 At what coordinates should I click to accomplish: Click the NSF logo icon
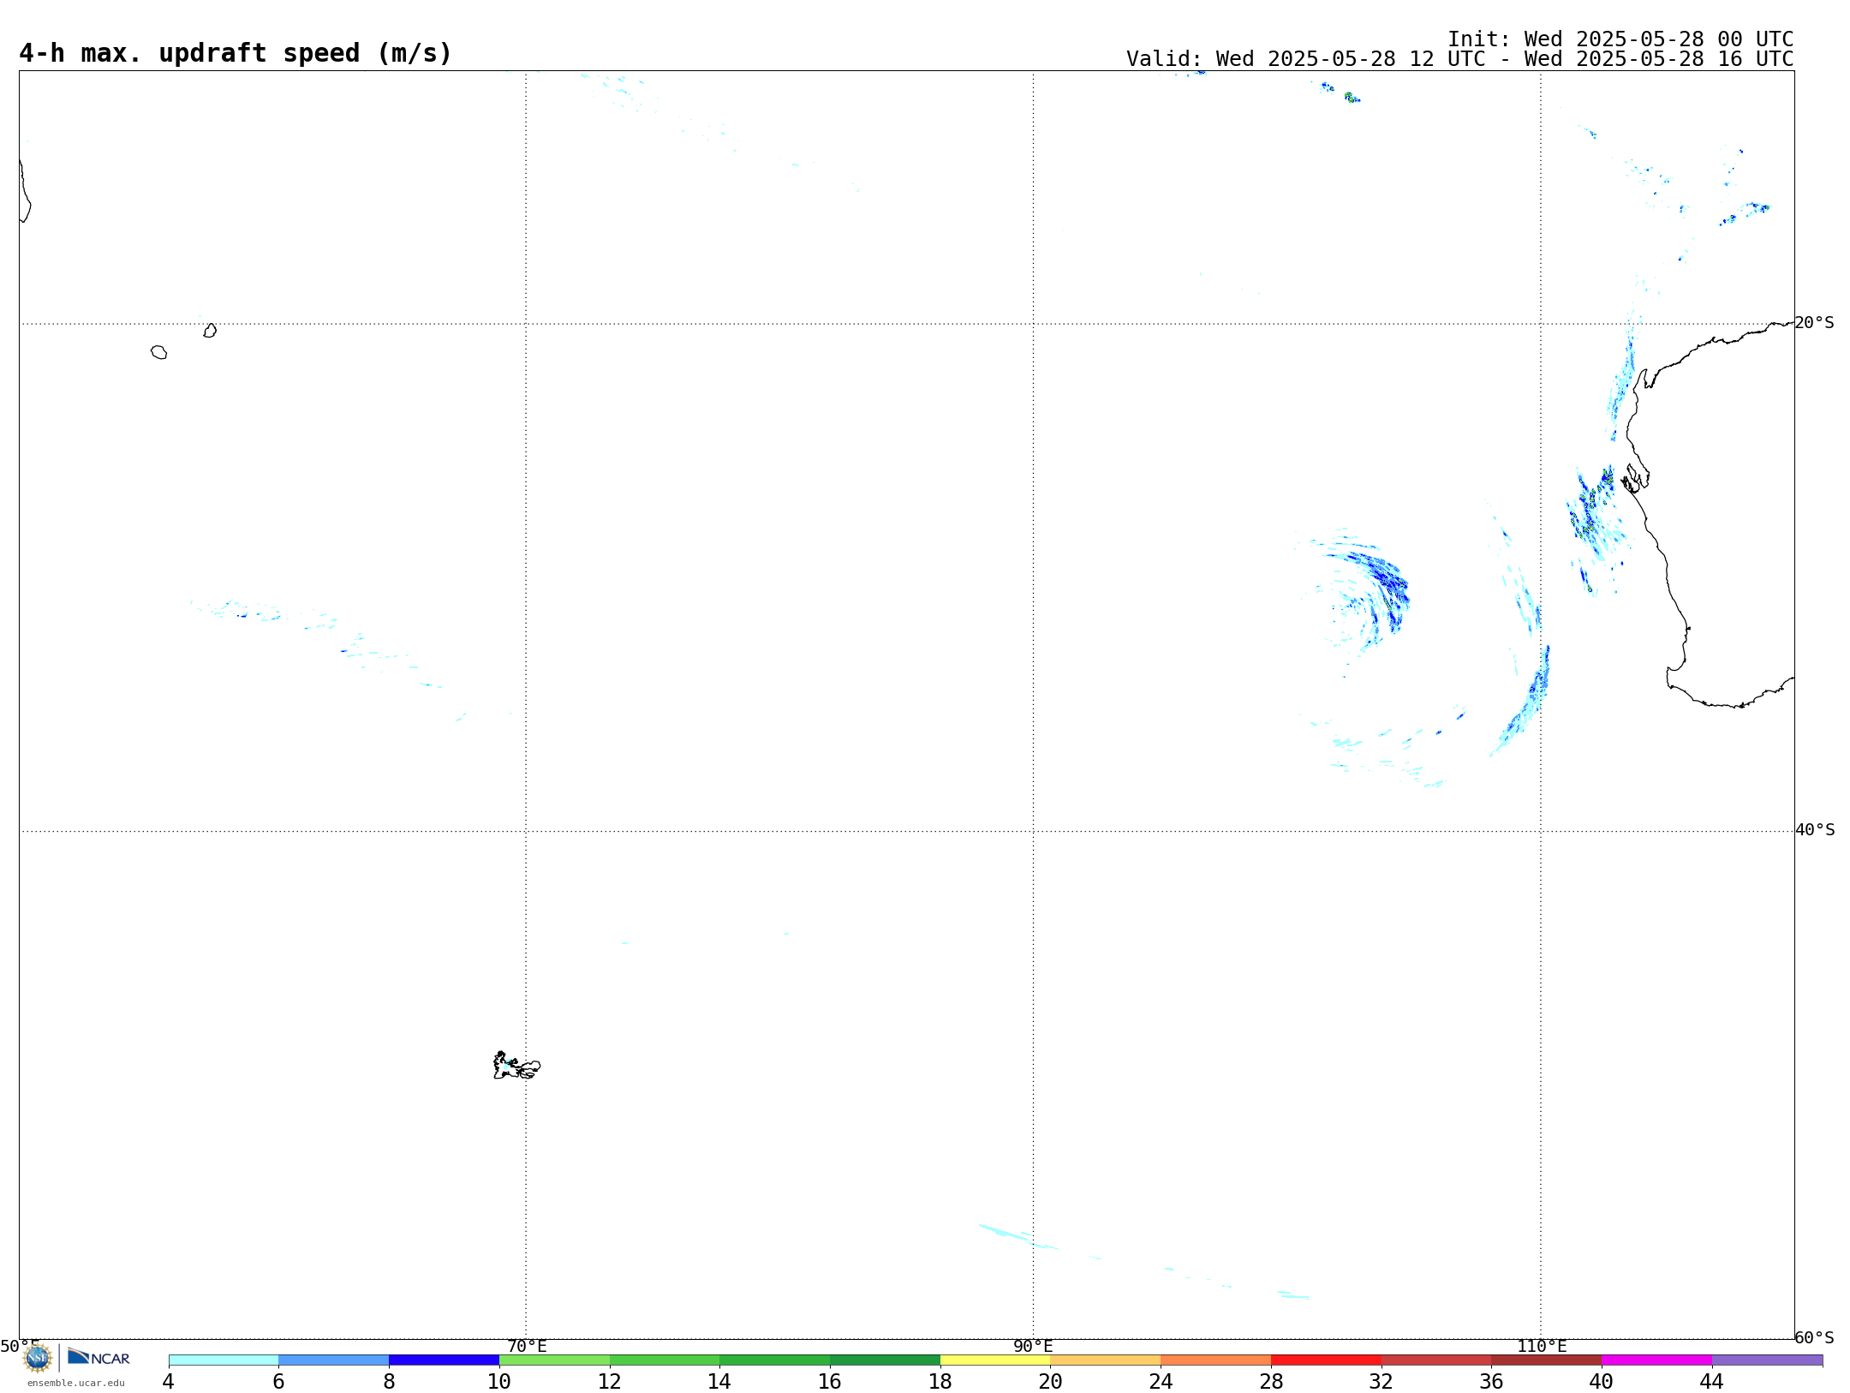coord(38,1358)
